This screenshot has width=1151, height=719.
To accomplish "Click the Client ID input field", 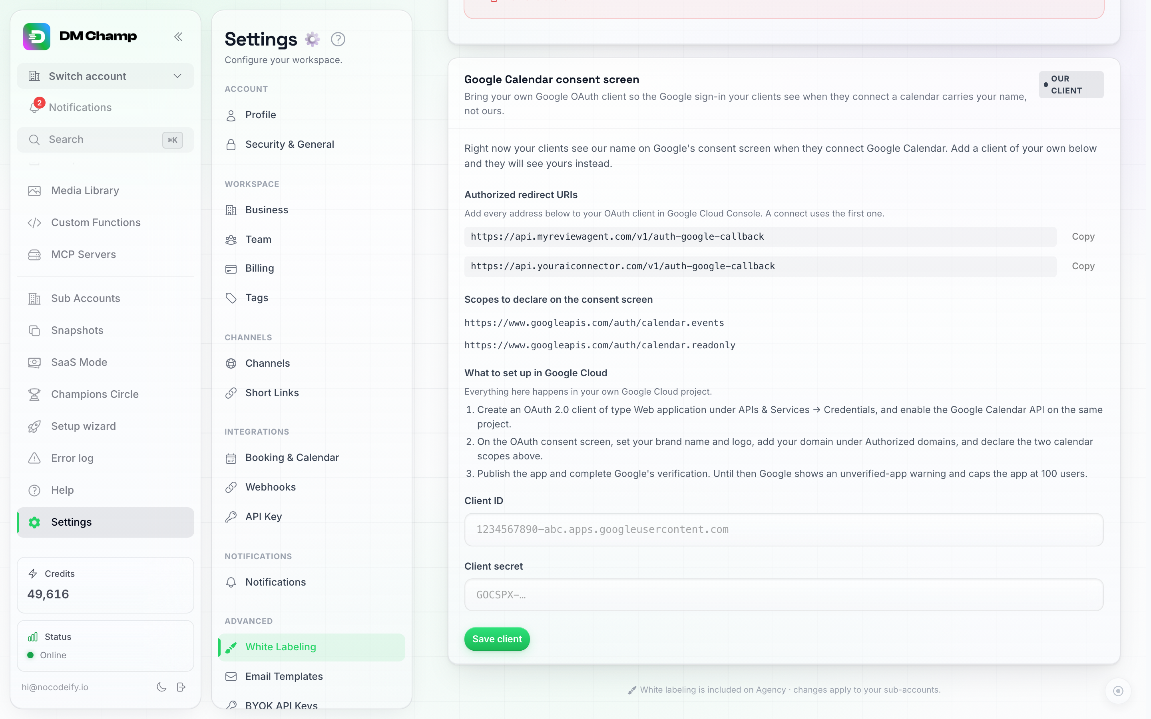I will tap(783, 530).
